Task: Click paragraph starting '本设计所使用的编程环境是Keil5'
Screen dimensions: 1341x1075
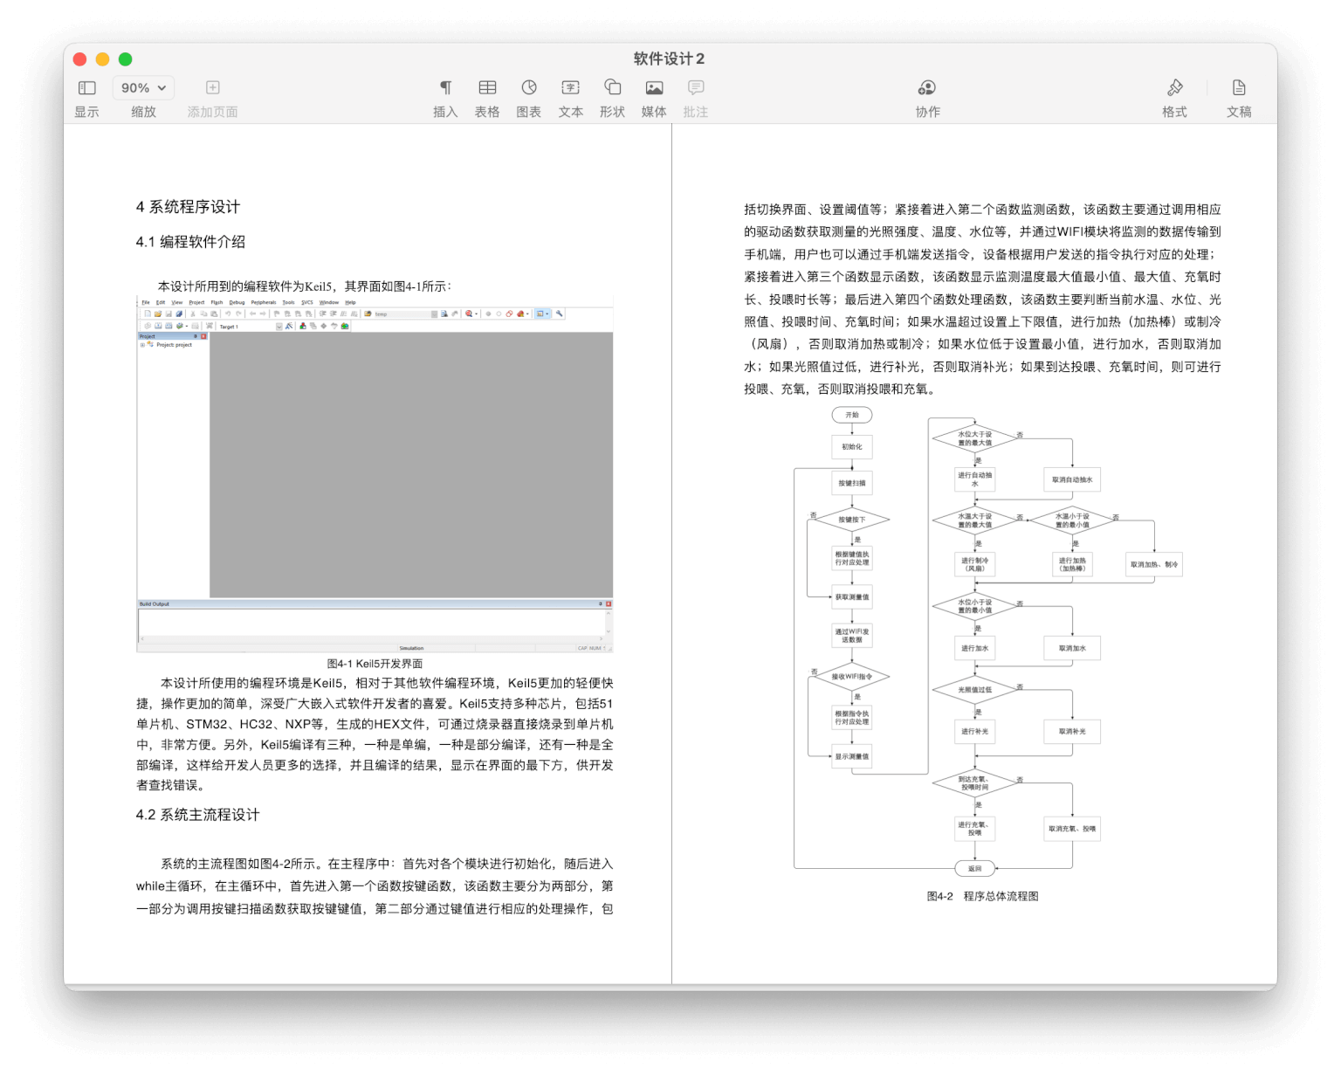Action: [x=375, y=734]
